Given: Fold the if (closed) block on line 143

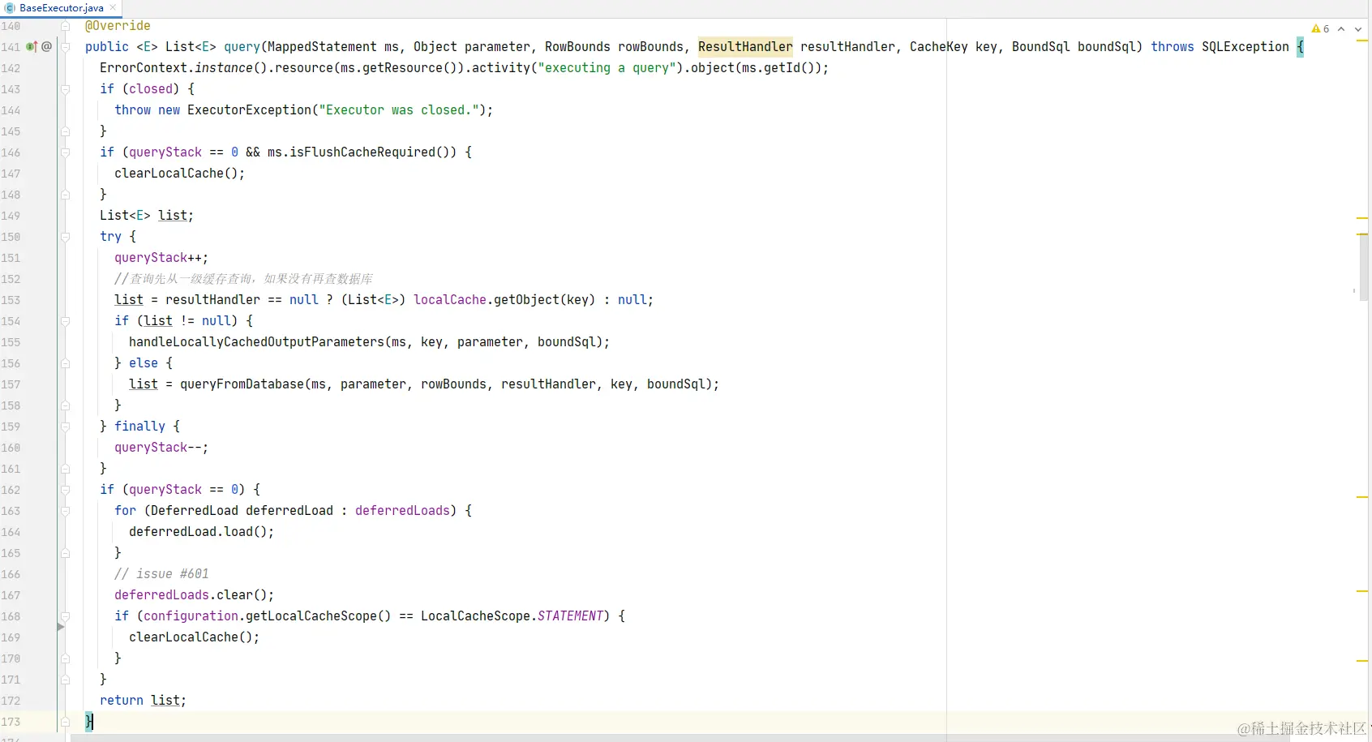Looking at the screenshot, I should (x=65, y=89).
